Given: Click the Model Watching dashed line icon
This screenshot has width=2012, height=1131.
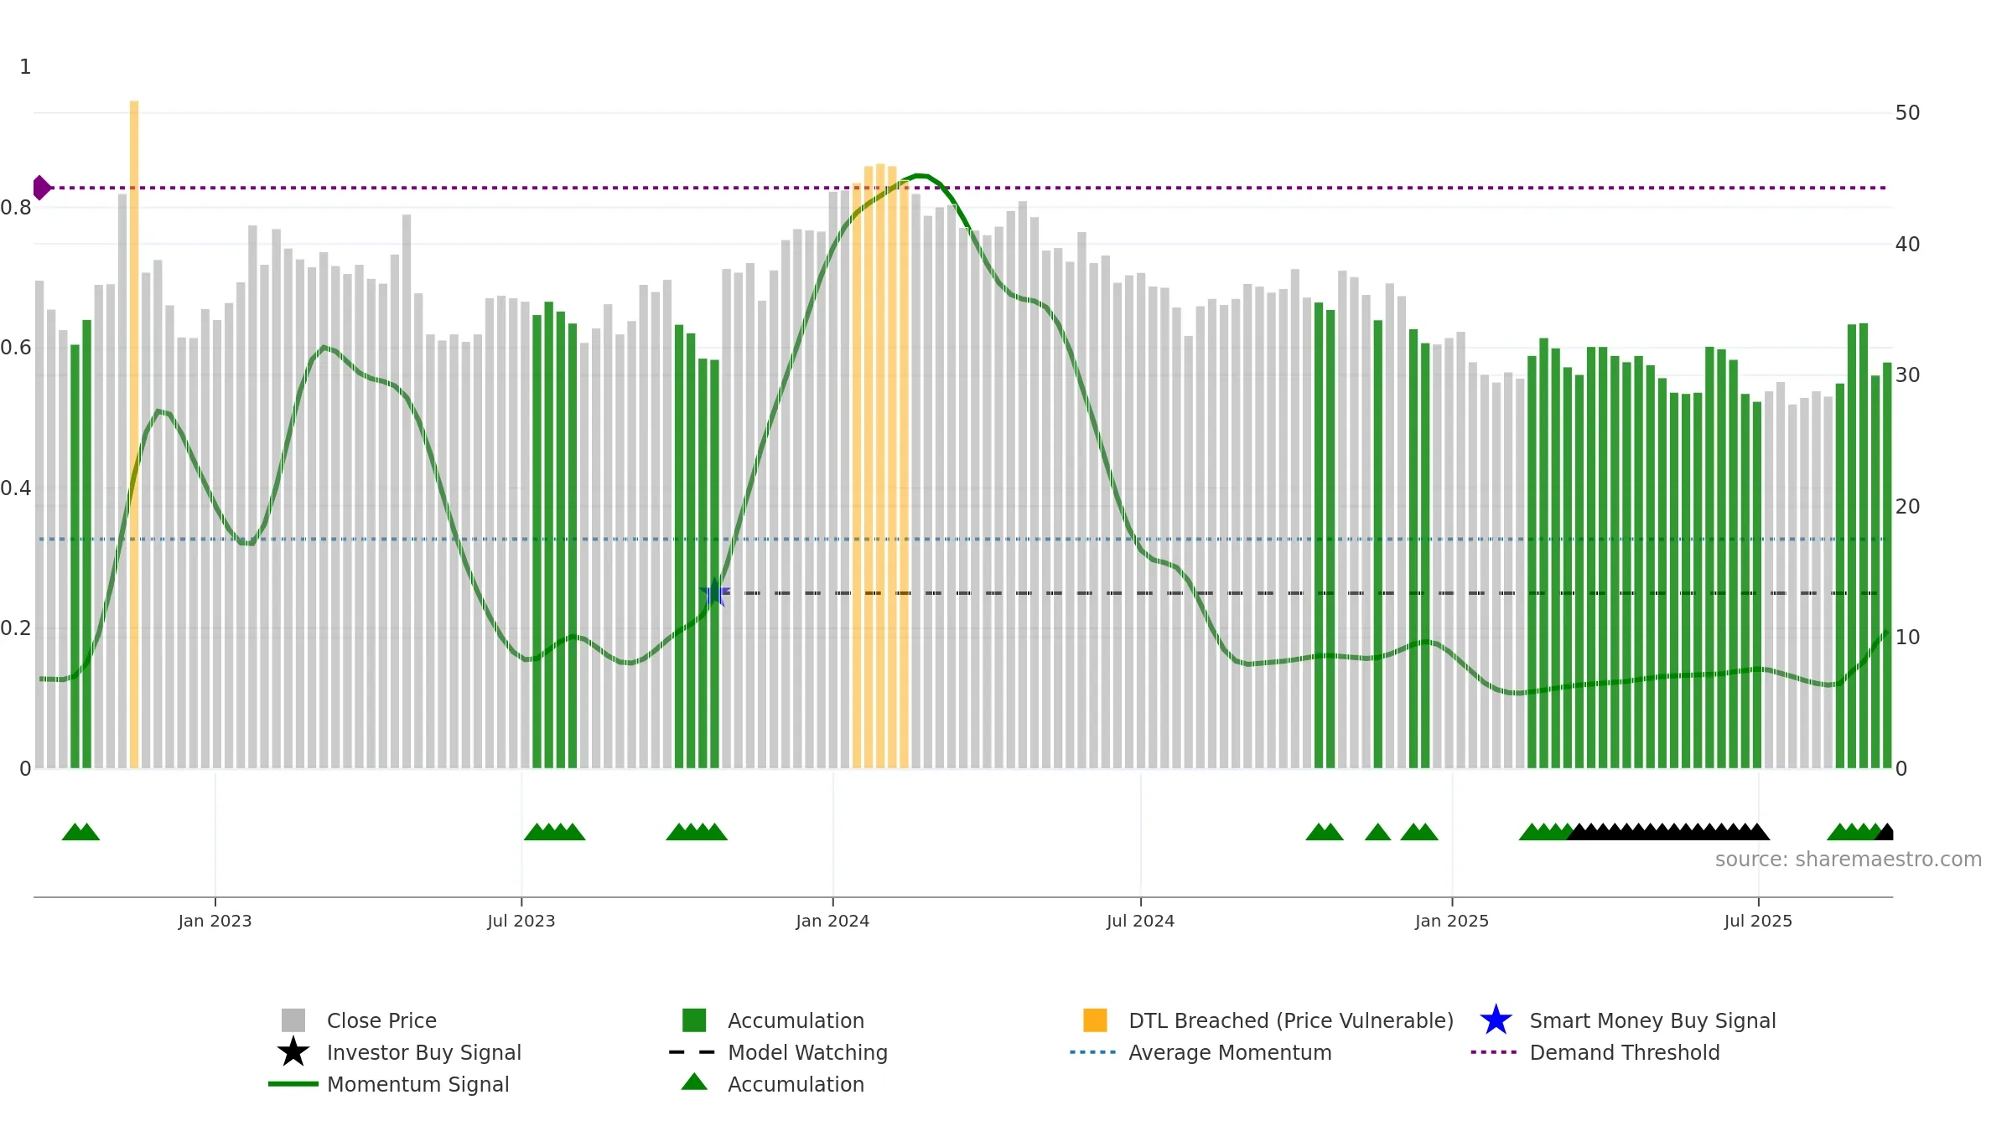Looking at the screenshot, I should coord(692,1051).
